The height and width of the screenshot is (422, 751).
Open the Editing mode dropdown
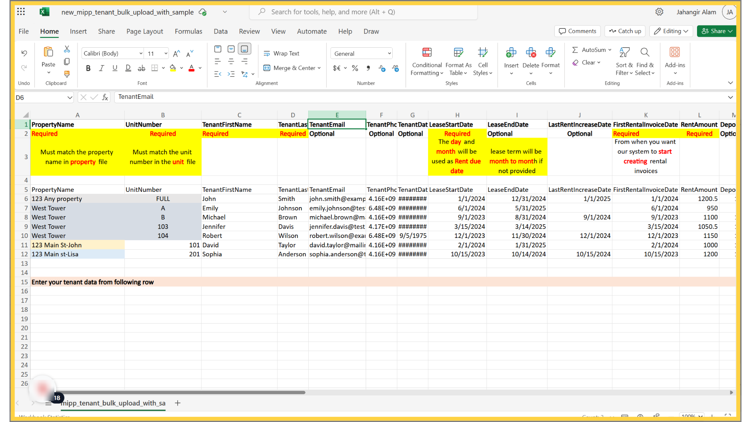pos(671,31)
